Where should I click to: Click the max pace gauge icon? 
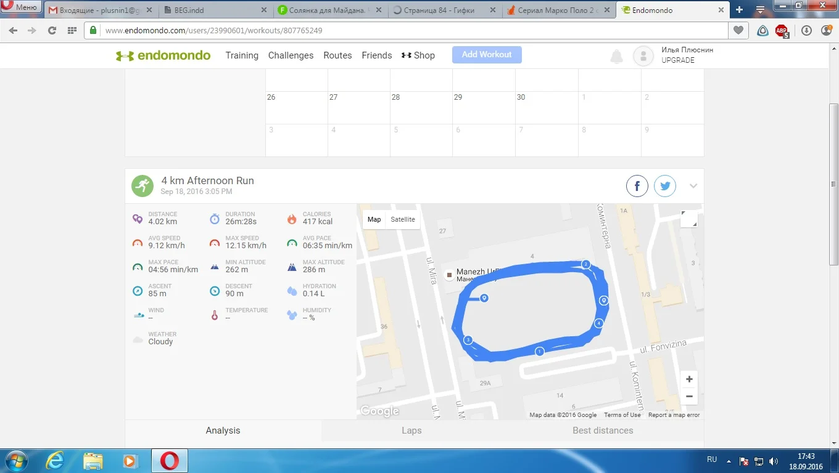[x=138, y=267]
